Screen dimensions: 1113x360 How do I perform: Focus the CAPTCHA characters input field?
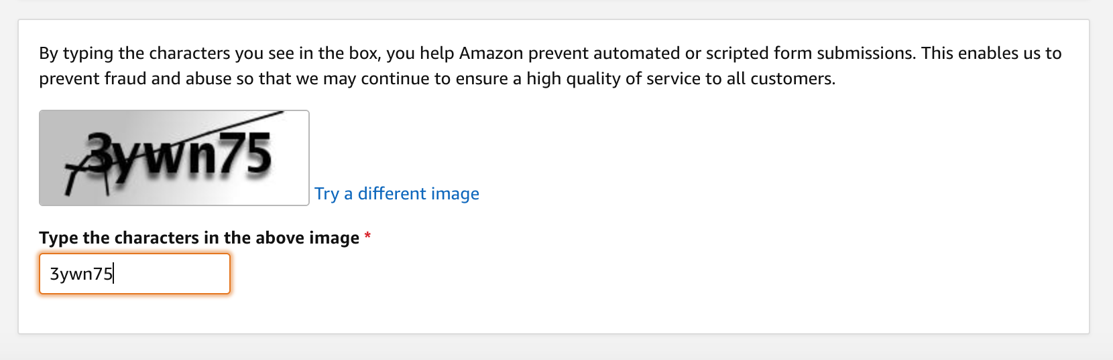pos(135,273)
